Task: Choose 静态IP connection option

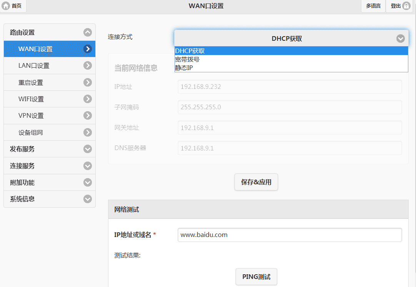Action: coord(184,68)
